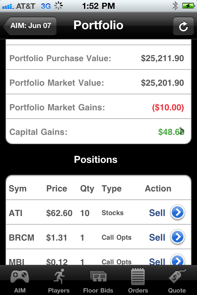
Task: Tap the BRCM symbol cell
Action: click(x=22, y=238)
